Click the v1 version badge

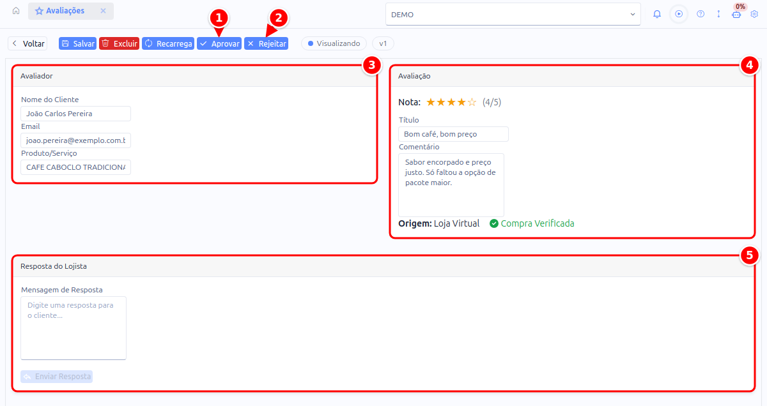coord(383,43)
